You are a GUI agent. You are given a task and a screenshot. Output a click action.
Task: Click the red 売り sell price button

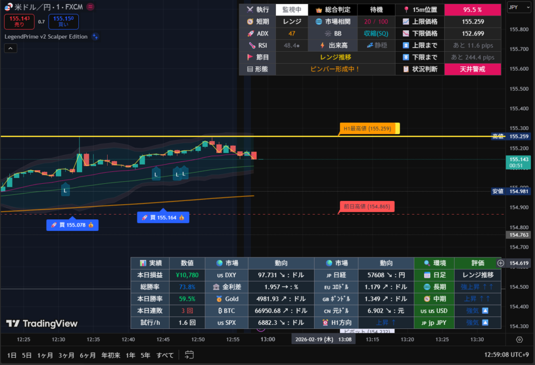click(19, 21)
